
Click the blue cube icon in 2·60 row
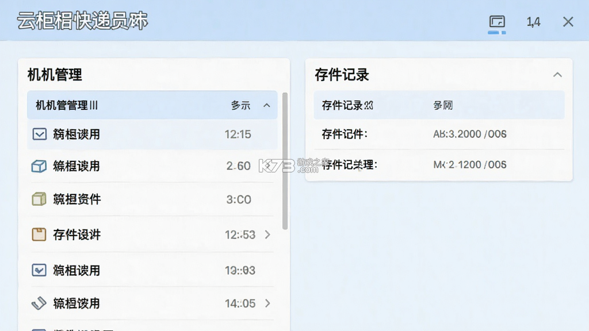click(39, 166)
